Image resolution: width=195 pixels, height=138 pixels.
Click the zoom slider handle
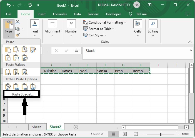point(161,134)
